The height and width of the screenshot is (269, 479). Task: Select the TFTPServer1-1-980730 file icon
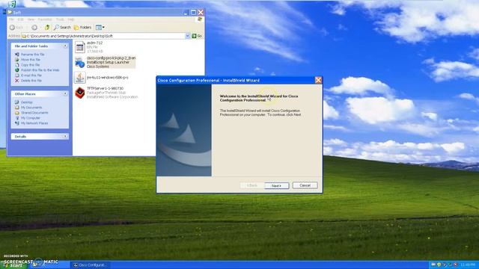click(x=80, y=93)
